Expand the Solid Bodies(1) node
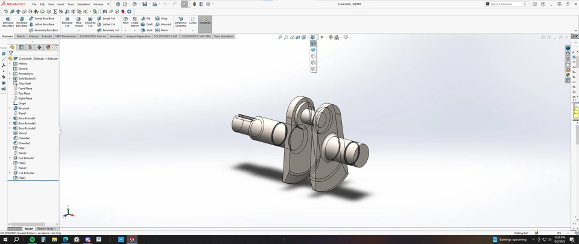Screen dimensions: 579x244 pyautogui.click(x=10, y=78)
